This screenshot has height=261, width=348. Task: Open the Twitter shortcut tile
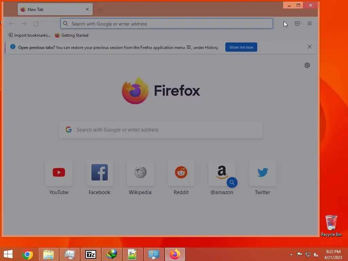[x=263, y=172]
